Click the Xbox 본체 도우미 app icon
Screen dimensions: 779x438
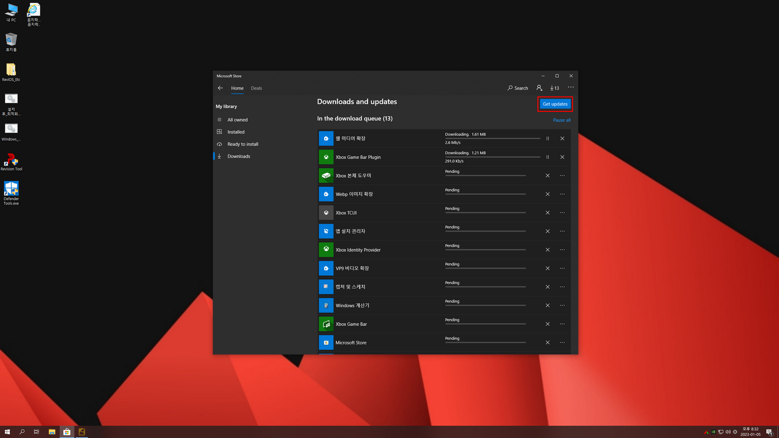(x=326, y=175)
